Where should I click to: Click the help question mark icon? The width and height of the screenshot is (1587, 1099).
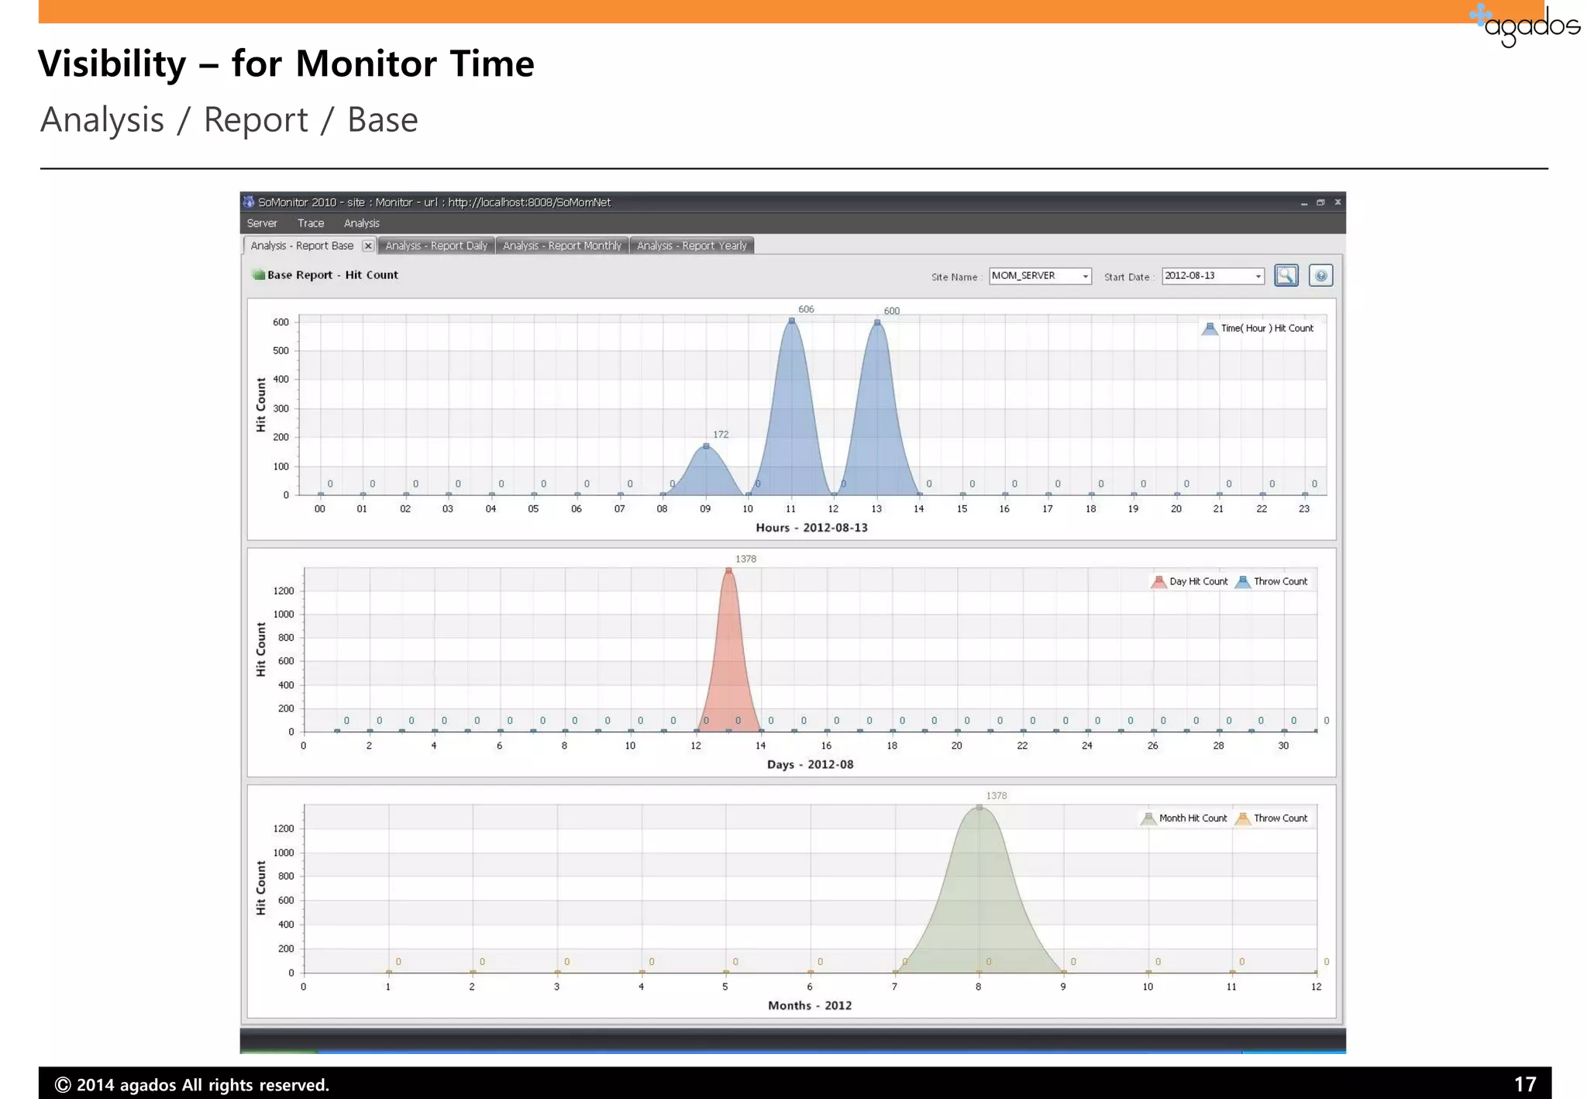[1320, 275]
